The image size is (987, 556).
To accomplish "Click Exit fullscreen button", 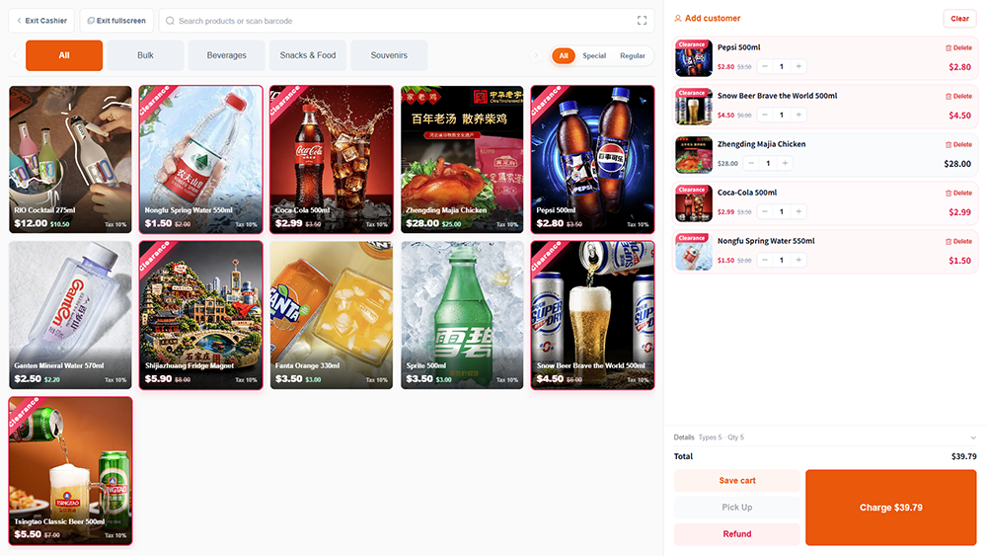I will [x=116, y=21].
